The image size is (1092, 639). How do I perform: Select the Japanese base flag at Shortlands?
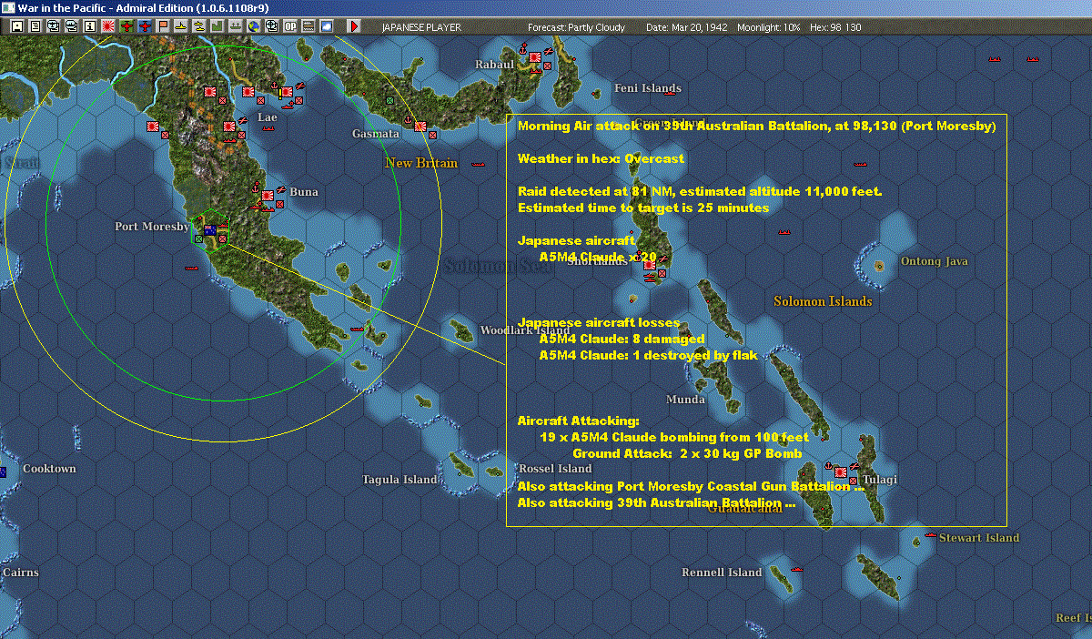click(x=650, y=267)
